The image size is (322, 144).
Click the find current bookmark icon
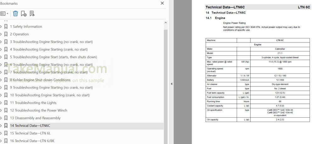[32, 13]
